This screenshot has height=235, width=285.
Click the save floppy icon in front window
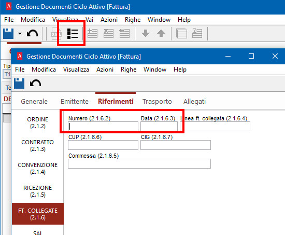[19, 84]
